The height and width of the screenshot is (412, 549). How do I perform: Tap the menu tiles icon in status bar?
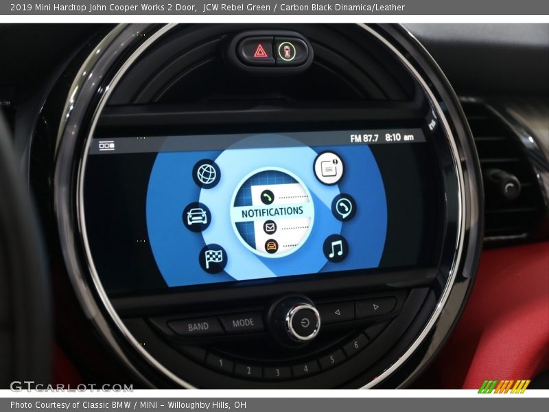[106, 146]
